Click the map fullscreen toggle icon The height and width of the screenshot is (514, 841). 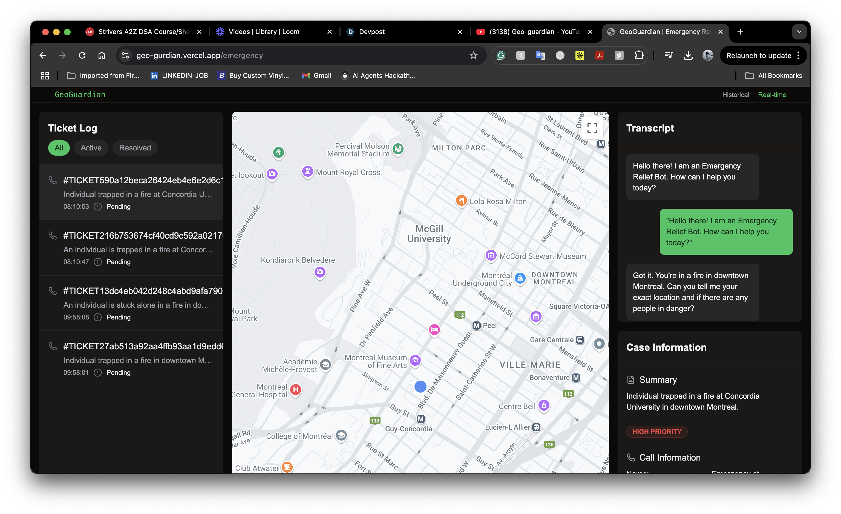point(592,128)
